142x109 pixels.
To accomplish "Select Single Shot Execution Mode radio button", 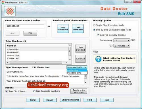I will (x=94, y=25).
